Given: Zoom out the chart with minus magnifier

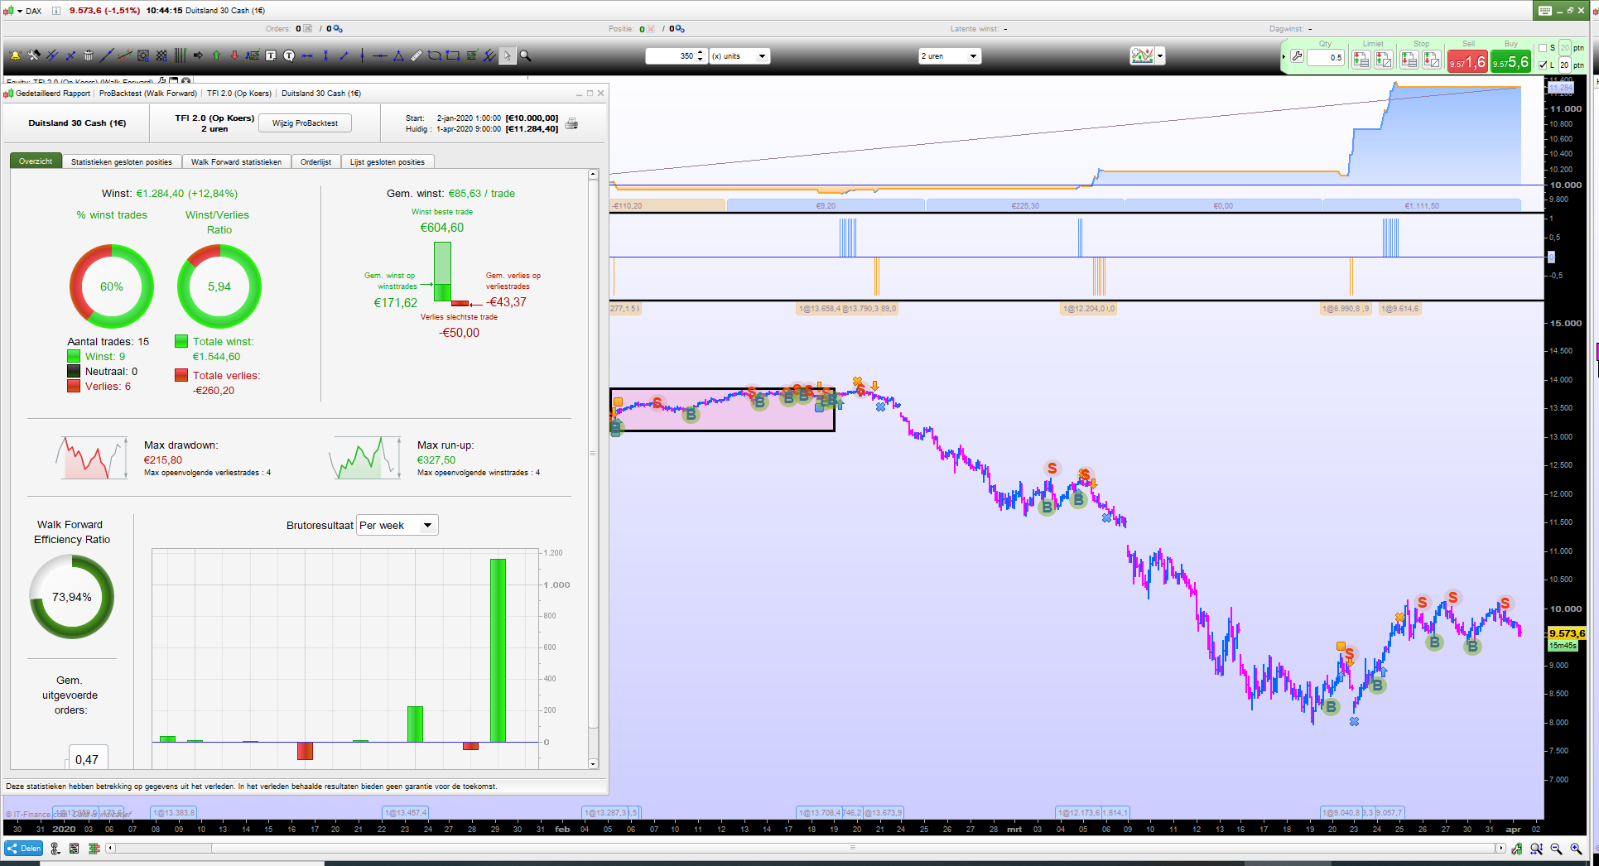Looking at the screenshot, I should coord(1556,849).
